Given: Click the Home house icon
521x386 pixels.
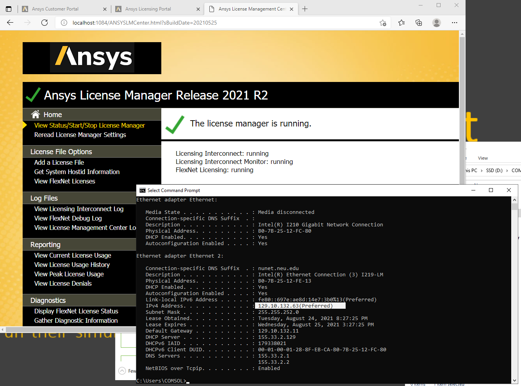Looking at the screenshot, I should (36, 114).
